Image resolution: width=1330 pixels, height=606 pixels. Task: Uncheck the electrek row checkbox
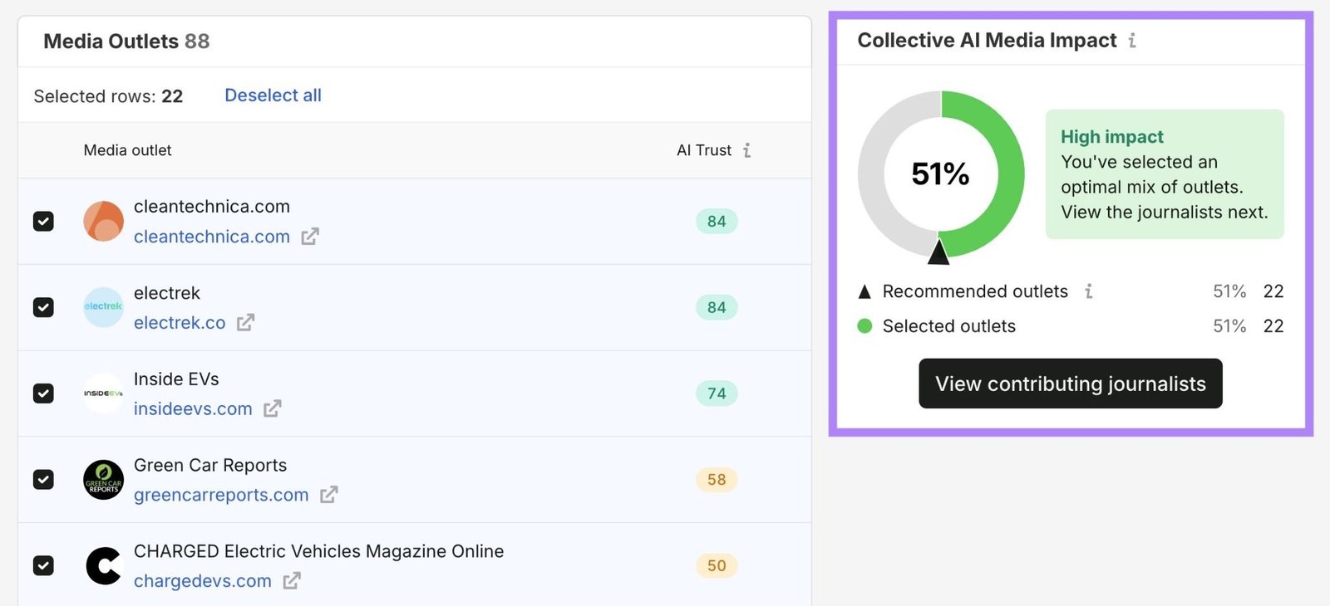pyautogui.click(x=43, y=307)
